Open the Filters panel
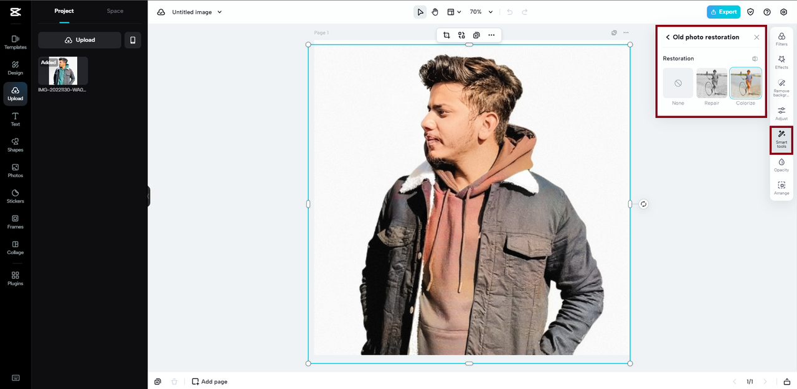797x389 pixels. [781, 39]
